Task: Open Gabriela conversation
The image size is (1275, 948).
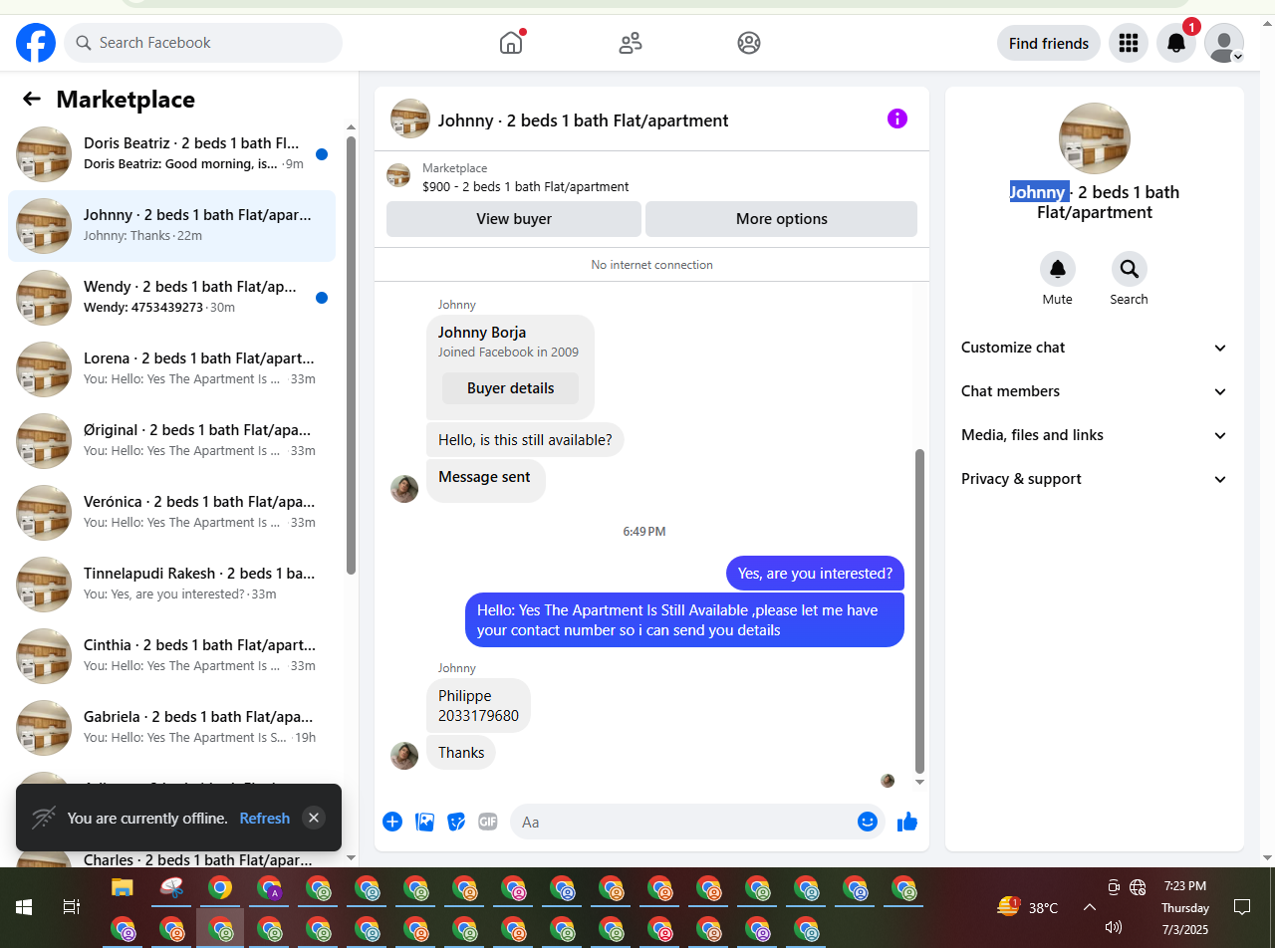Action: (x=171, y=728)
